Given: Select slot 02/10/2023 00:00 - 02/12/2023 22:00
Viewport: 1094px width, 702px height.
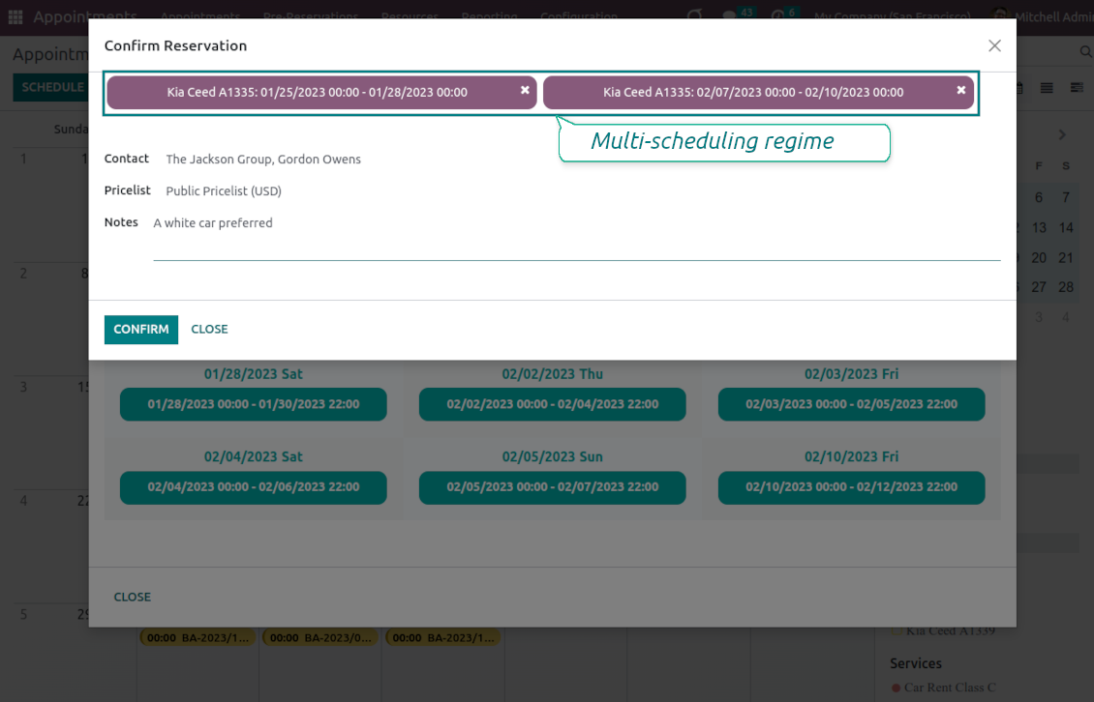Looking at the screenshot, I should pos(851,487).
